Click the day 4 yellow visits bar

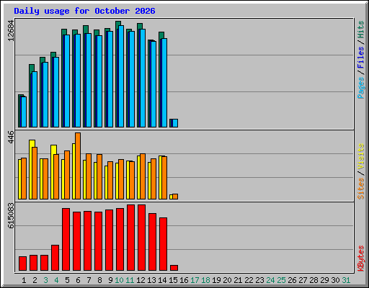click(x=53, y=172)
